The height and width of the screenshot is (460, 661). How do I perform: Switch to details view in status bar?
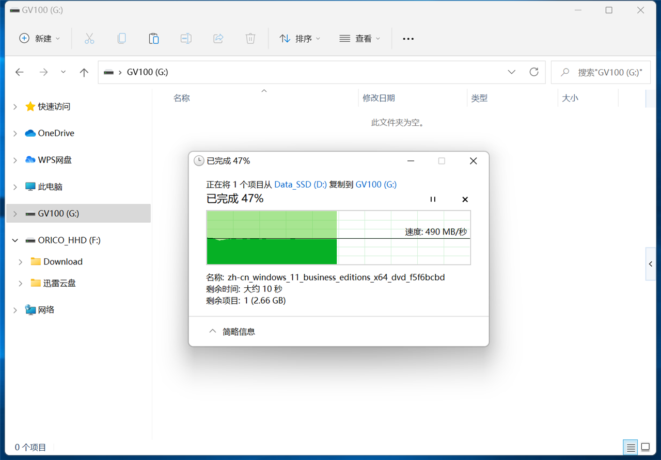click(631, 448)
